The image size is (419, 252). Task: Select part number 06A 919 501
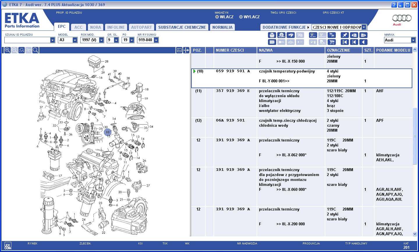pyautogui.click(x=230, y=120)
